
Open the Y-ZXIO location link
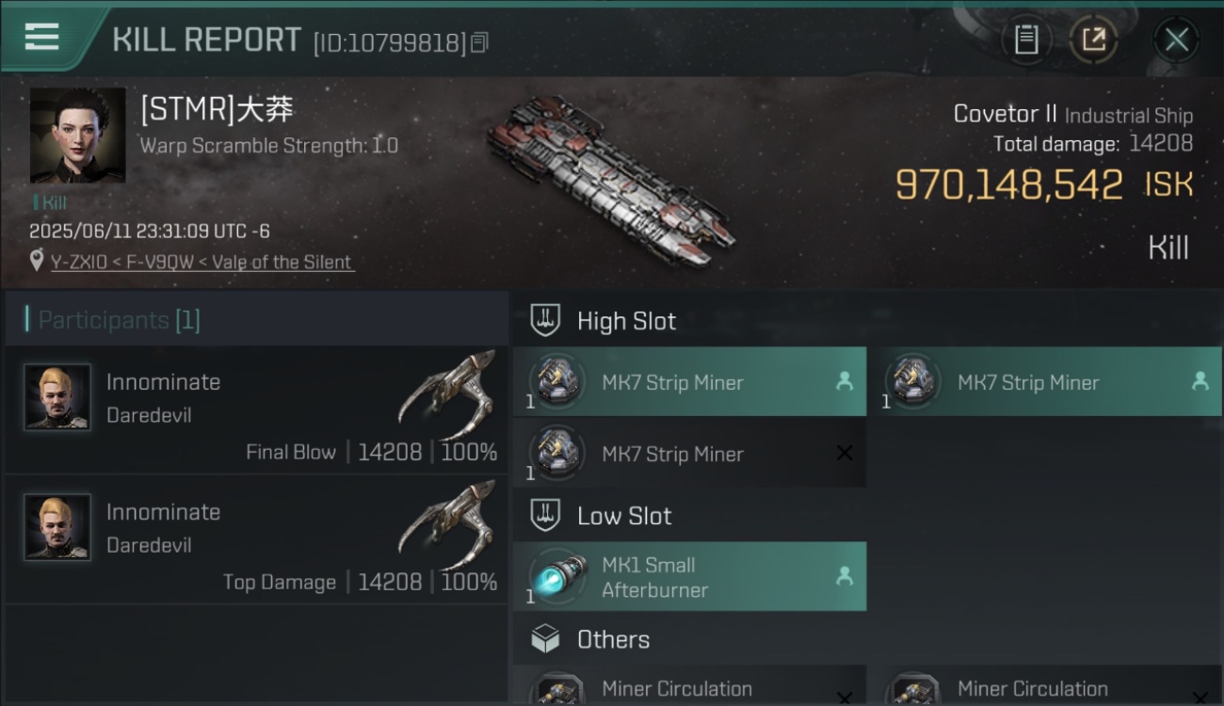click(x=202, y=262)
